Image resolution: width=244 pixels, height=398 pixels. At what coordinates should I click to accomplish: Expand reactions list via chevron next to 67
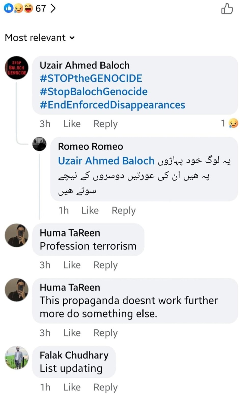point(53,8)
